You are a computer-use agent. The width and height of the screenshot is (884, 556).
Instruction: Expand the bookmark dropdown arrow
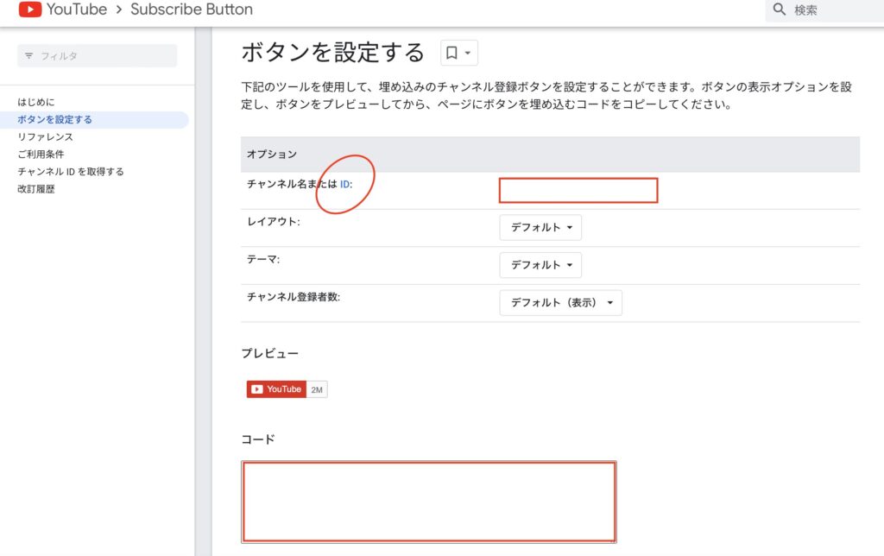point(468,53)
